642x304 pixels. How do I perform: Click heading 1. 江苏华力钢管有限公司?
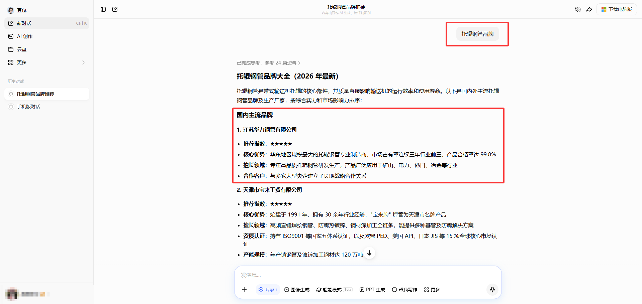267,130
